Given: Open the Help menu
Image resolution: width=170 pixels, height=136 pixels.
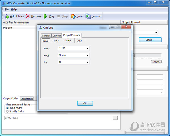Looking at the screenshot, I should pos(14,10).
